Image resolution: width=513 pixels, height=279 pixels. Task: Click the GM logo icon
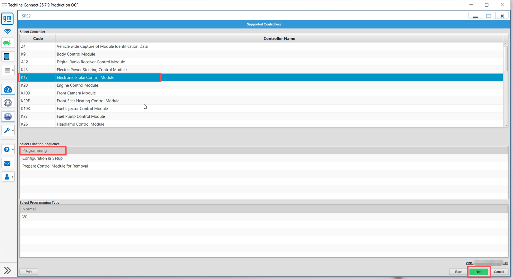(7, 19)
